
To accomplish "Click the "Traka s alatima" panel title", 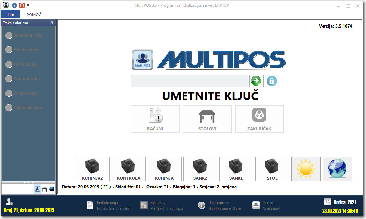I will tap(15, 23).
